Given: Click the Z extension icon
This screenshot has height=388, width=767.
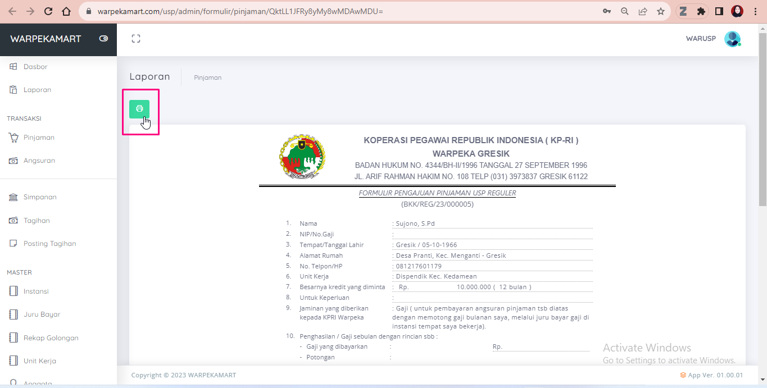Looking at the screenshot, I should [x=683, y=11].
